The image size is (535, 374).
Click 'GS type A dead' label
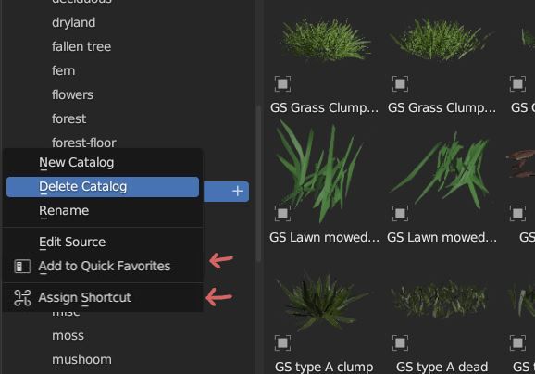click(442, 367)
